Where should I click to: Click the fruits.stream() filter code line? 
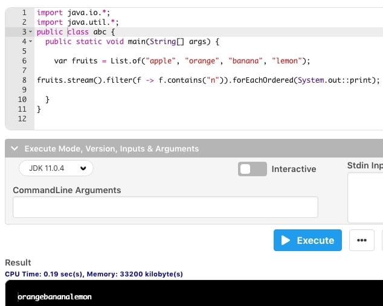208,80
